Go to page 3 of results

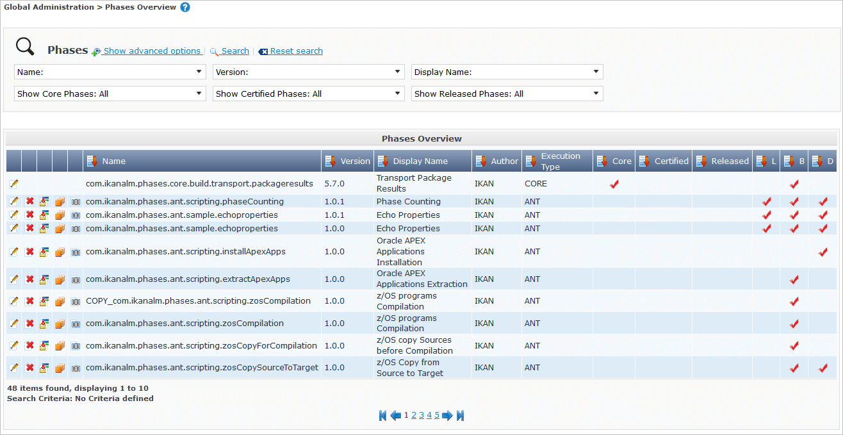click(x=421, y=415)
